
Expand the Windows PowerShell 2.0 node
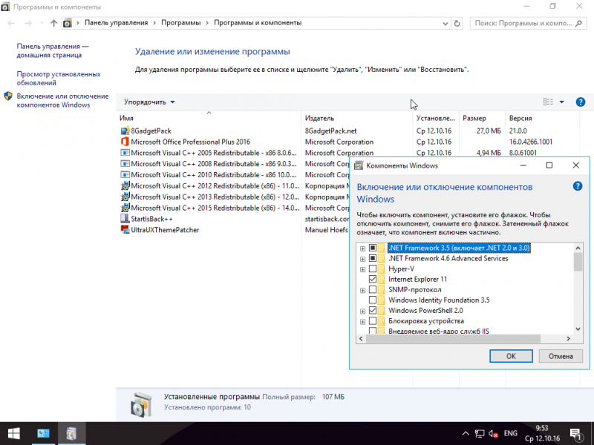tap(362, 311)
